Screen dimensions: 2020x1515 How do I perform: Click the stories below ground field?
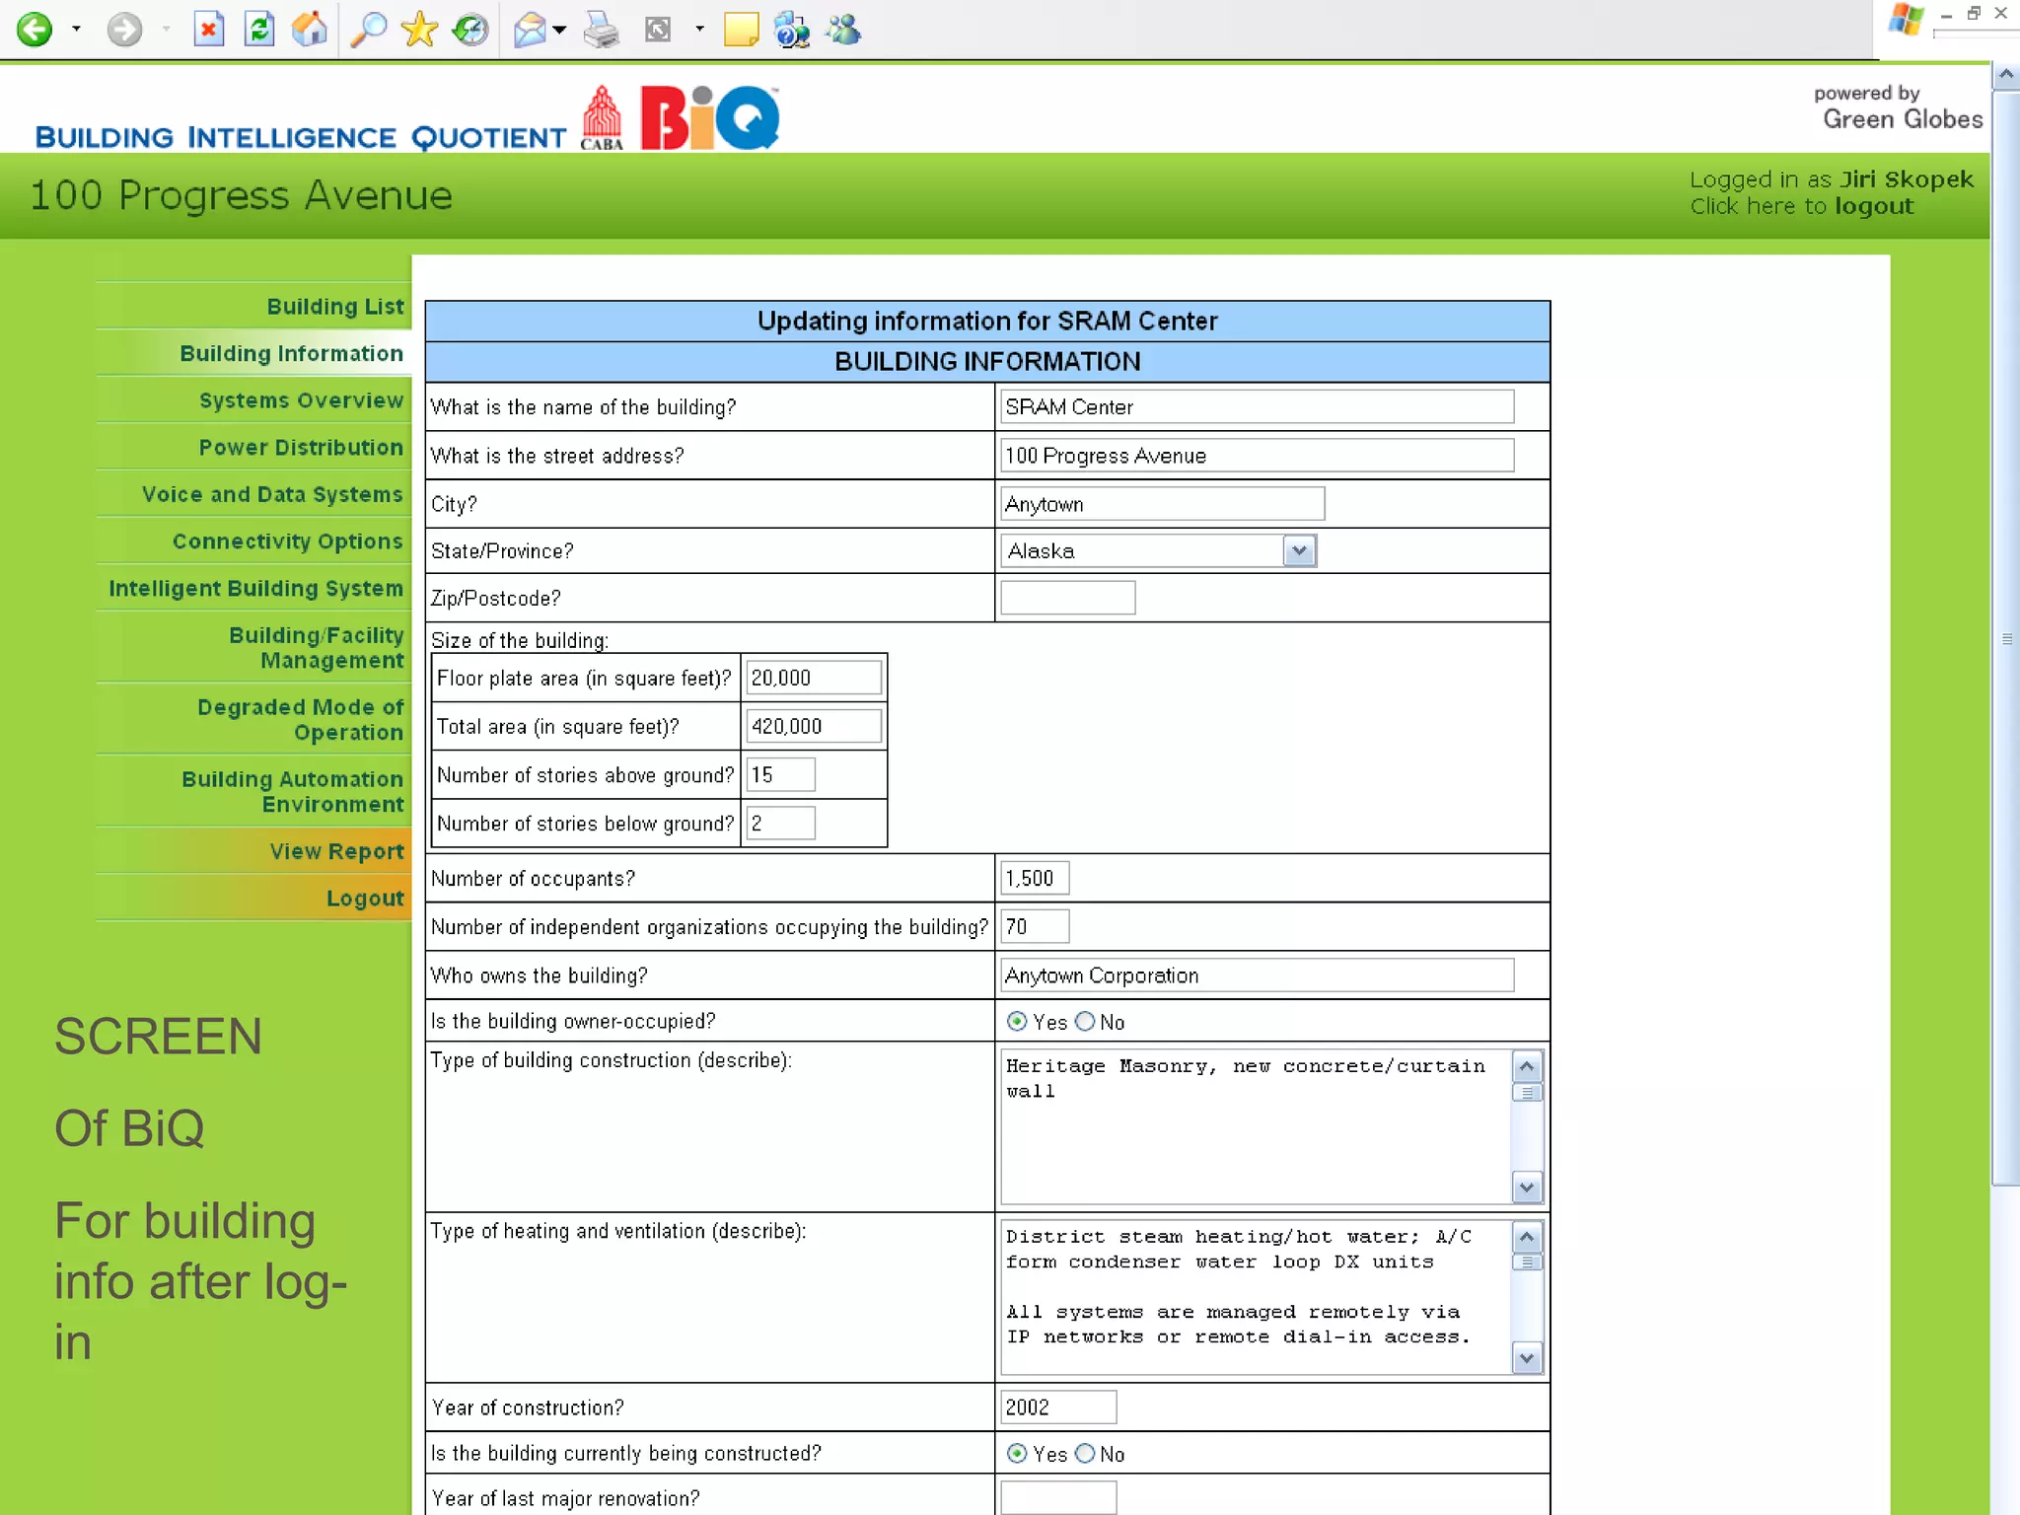pyautogui.click(x=781, y=824)
